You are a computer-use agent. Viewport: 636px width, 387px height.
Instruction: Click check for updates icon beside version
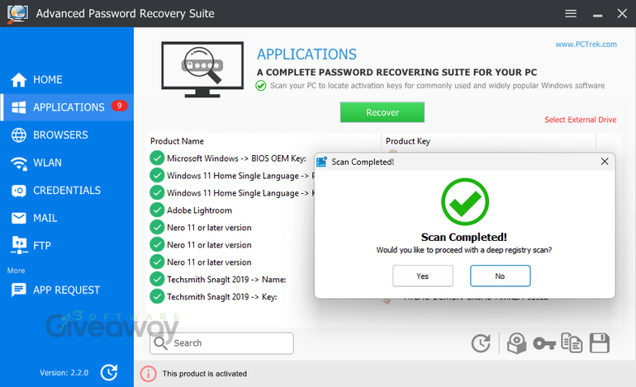click(109, 372)
